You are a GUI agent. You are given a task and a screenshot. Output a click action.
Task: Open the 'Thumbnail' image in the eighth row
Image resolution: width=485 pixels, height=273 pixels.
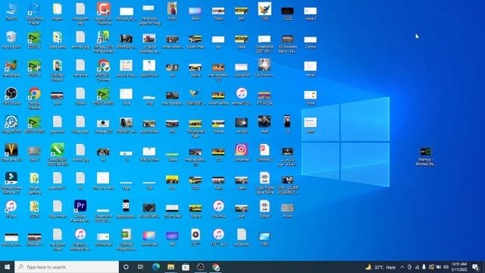click(x=172, y=211)
